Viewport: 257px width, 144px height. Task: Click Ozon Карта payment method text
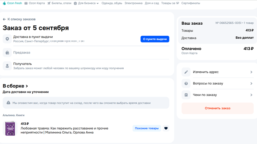(189, 53)
